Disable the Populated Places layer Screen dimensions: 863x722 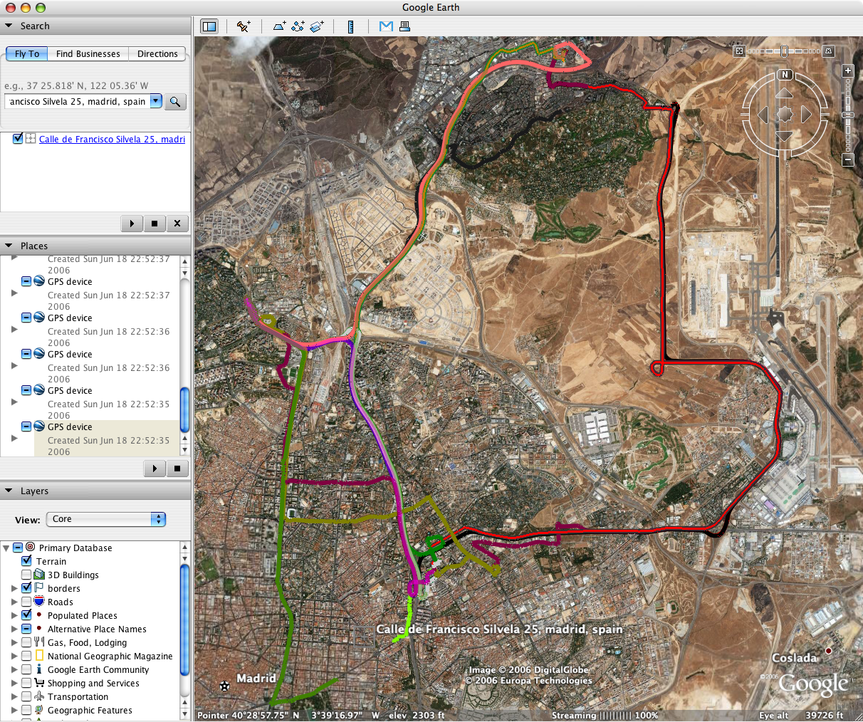tap(26, 615)
